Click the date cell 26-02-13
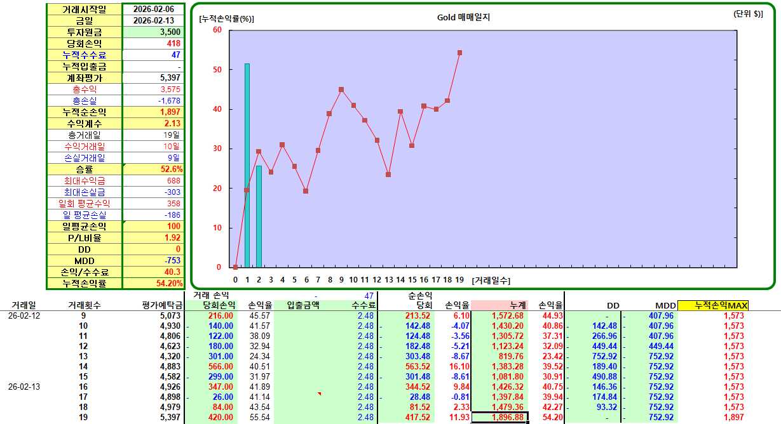This screenshot has width=781, height=424. 24,387
